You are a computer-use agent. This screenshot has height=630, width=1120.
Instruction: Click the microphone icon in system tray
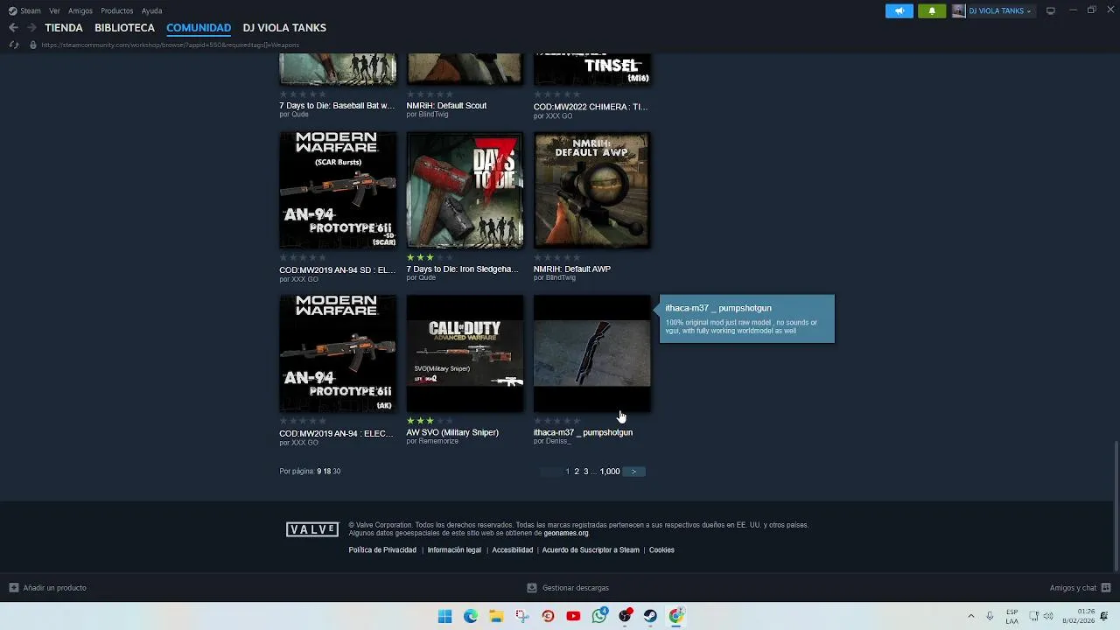[990, 616]
